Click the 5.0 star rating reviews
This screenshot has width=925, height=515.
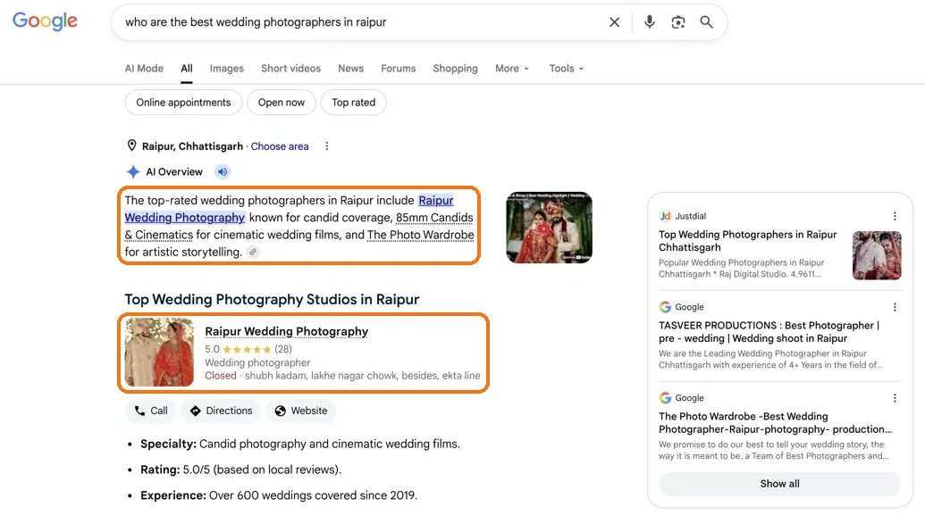point(248,349)
